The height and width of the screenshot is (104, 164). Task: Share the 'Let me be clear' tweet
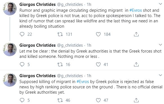click(136, 64)
